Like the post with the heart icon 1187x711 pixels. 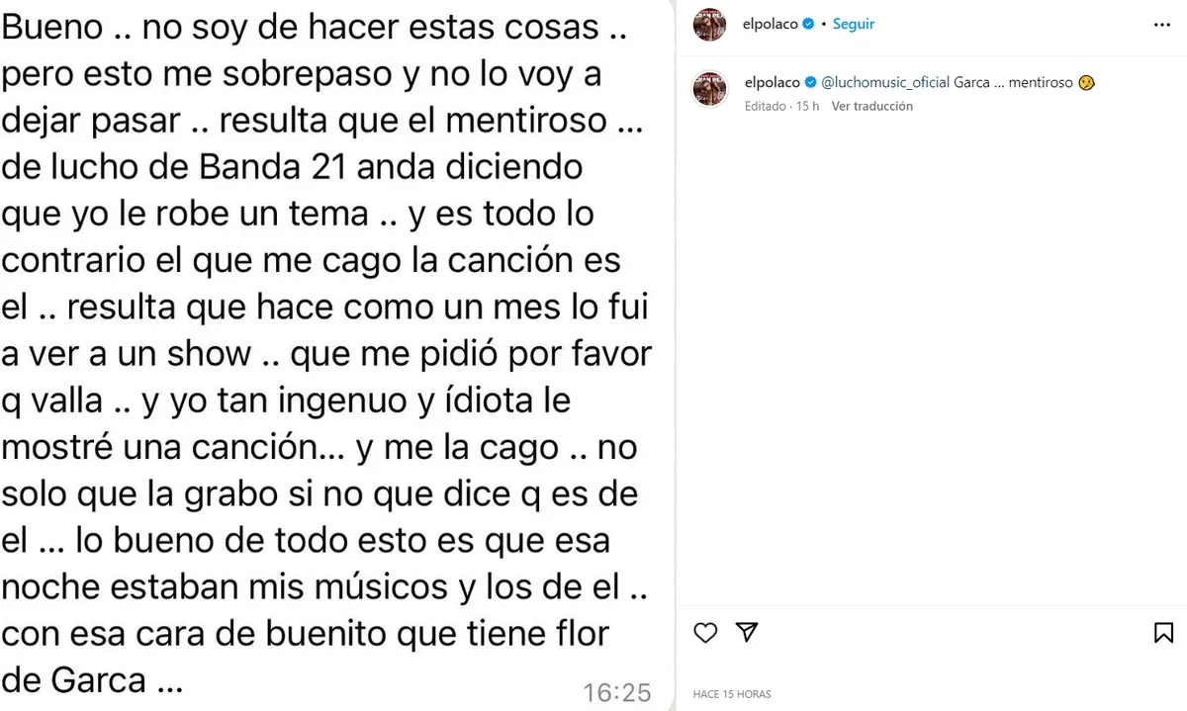point(704,633)
